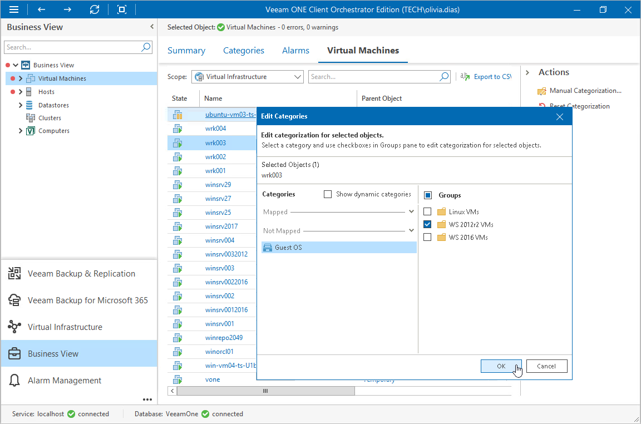Enable Show dynamic categories checkbox
The width and height of the screenshot is (641, 424).
pyautogui.click(x=327, y=194)
